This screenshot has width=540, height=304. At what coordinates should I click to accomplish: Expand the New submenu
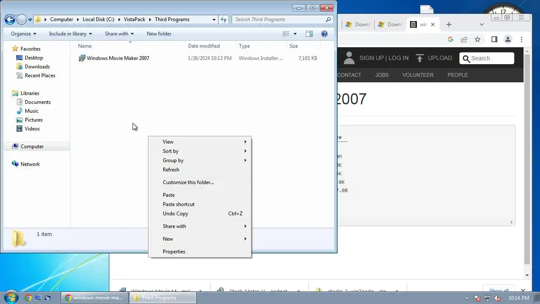200,239
